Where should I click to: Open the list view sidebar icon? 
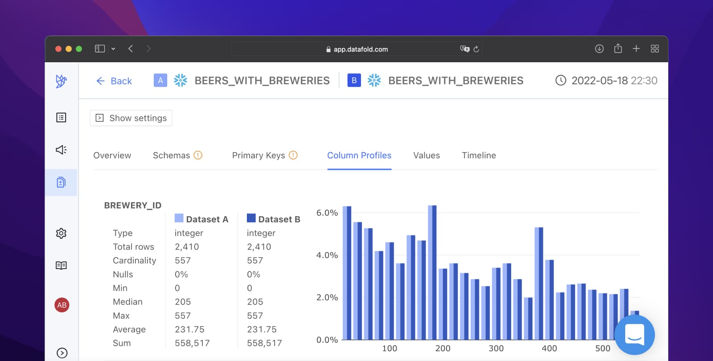[x=61, y=117]
